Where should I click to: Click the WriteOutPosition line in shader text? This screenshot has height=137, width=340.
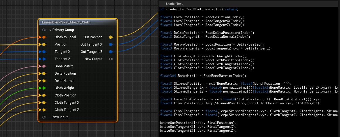pos(198,123)
